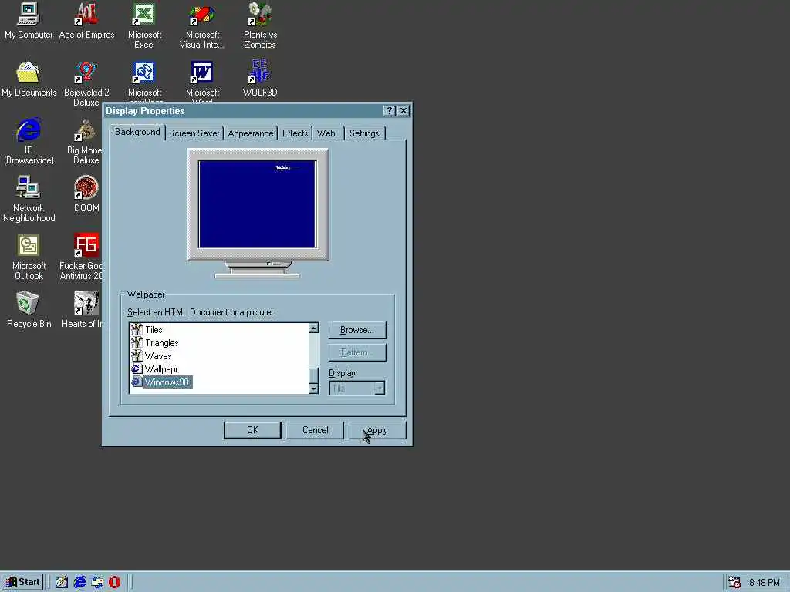Launch Opera from quick launch bar
The height and width of the screenshot is (592, 790).
point(115,582)
